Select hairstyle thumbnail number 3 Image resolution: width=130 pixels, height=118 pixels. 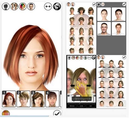(38, 99)
